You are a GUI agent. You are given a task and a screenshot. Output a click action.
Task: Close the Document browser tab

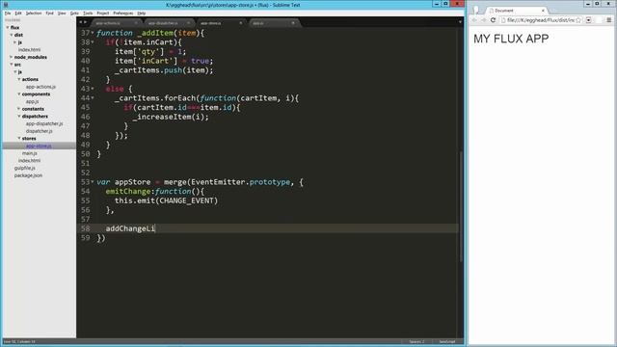(543, 11)
